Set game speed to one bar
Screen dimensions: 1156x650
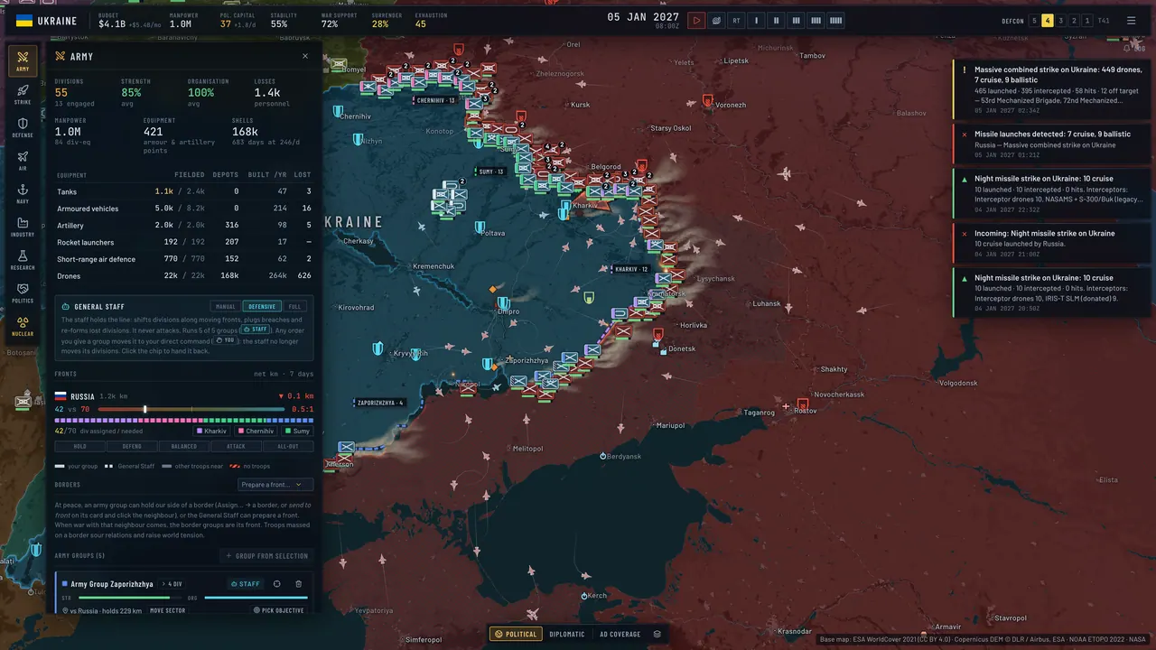[756, 20]
